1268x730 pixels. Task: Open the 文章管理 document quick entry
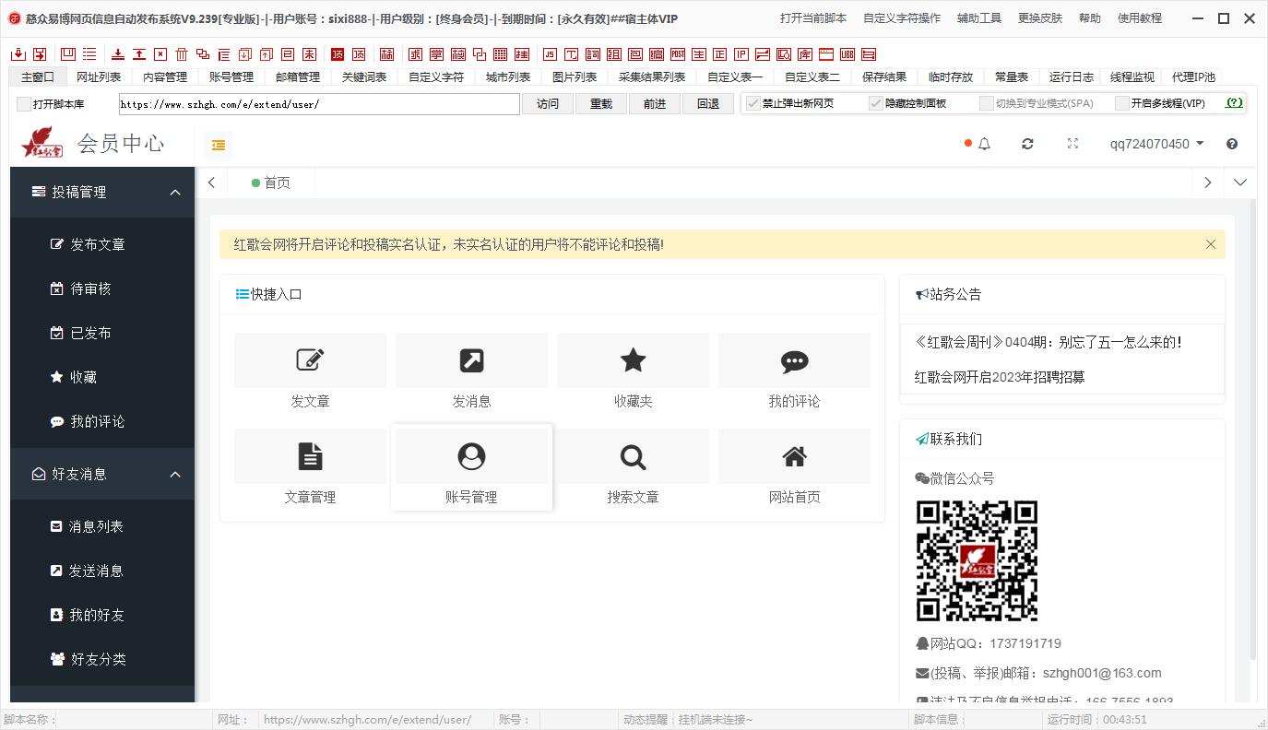(x=310, y=456)
